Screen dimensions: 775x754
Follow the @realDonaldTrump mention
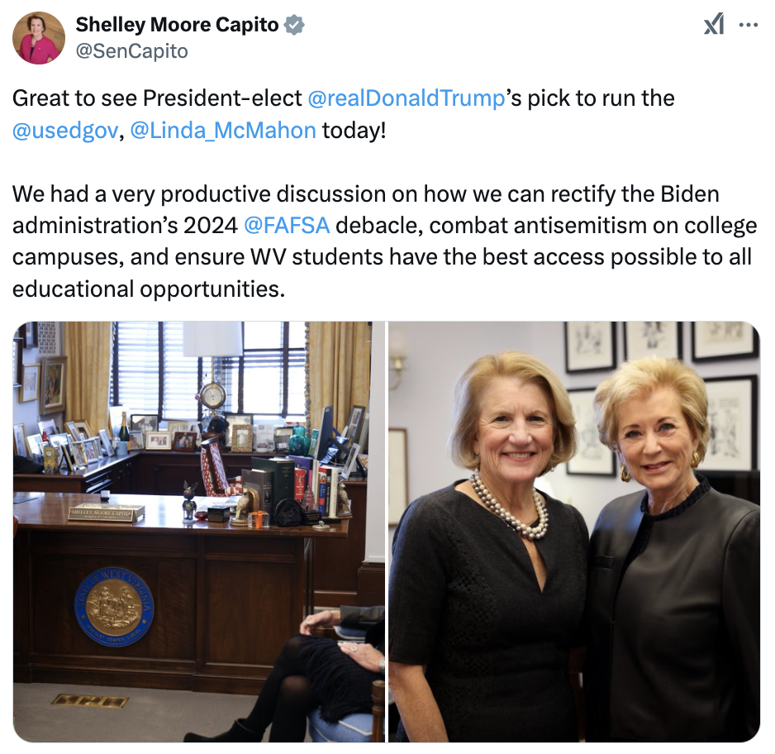pos(407,98)
